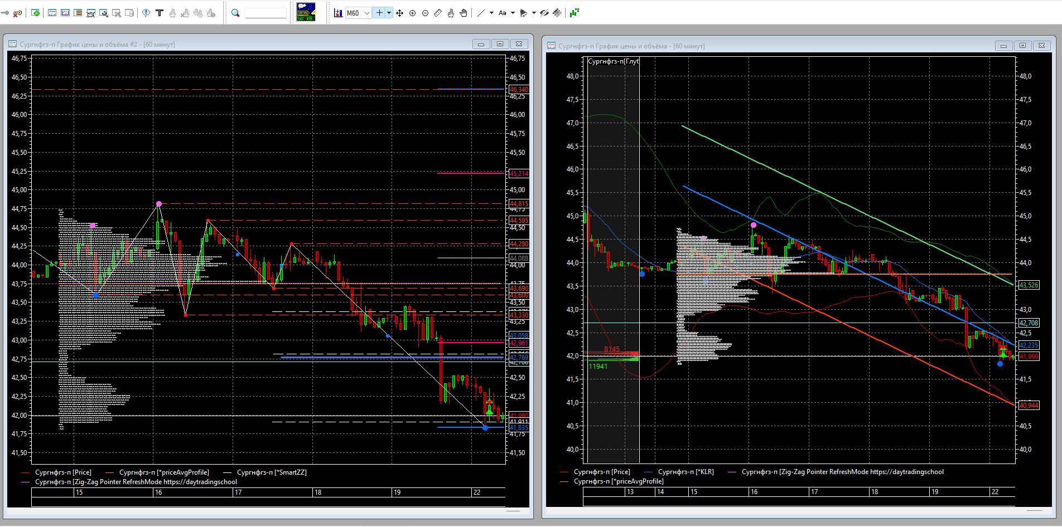
Task: Click the magnifier search icon
Action: [235, 13]
